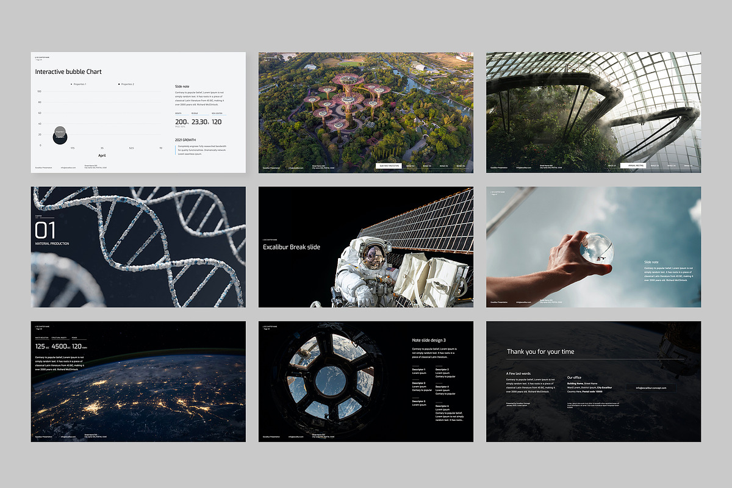
Task: Open the aerial garden supertrees slide thumbnail
Action: pos(366,112)
